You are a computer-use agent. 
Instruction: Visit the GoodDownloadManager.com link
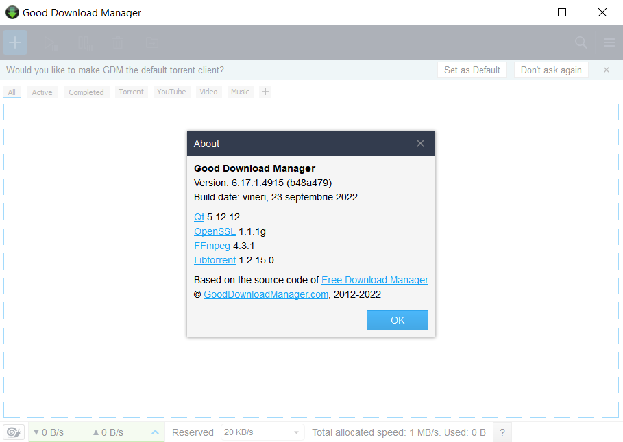click(265, 294)
